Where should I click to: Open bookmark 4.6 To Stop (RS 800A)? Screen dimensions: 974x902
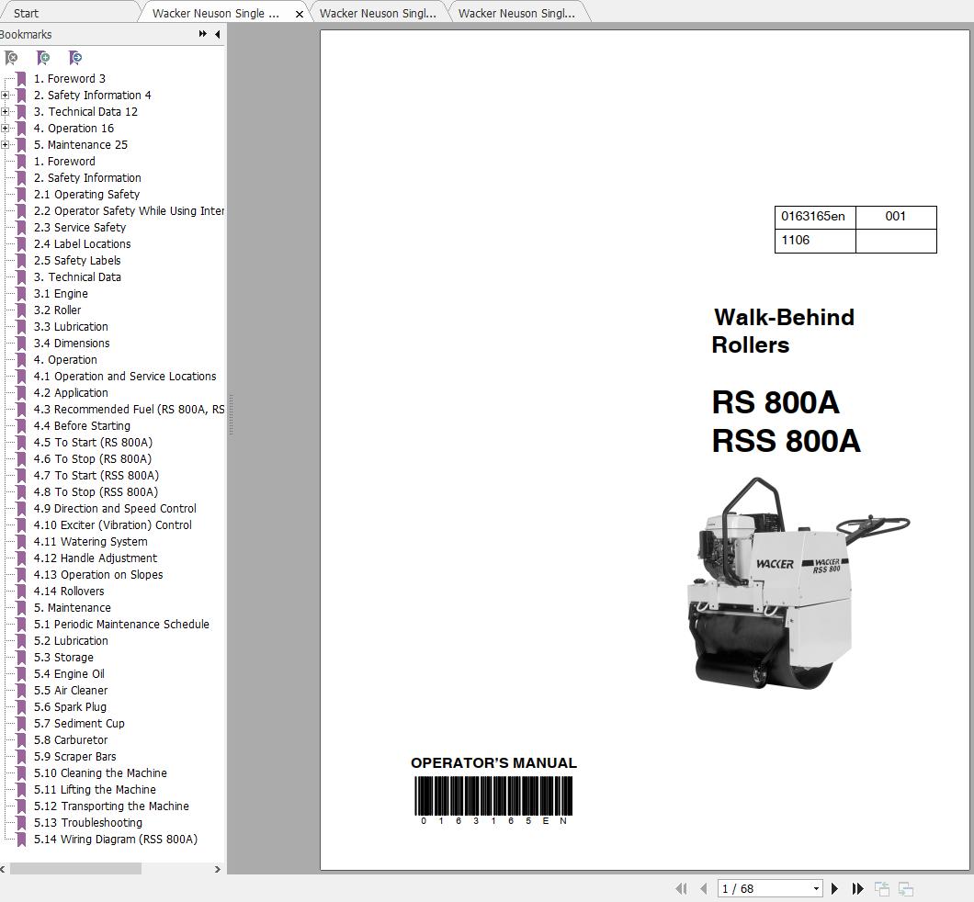coord(93,458)
